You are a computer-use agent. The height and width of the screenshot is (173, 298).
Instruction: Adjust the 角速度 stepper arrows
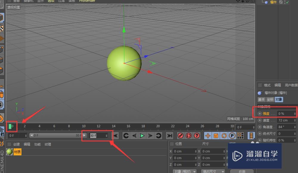coord(295,127)
